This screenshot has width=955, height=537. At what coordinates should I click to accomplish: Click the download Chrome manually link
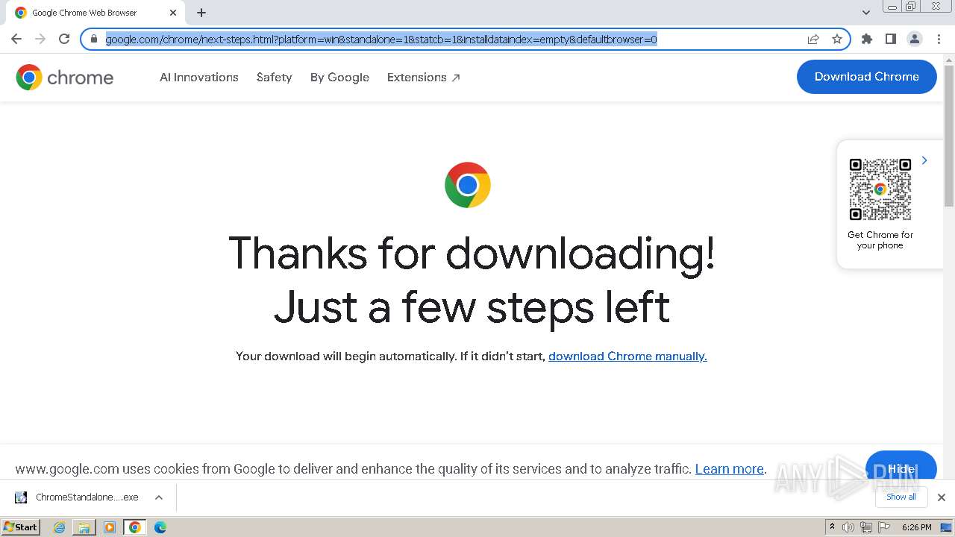coord(627,357)
